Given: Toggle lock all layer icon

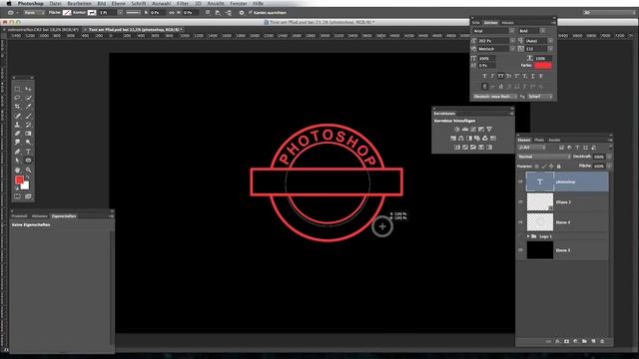Looking at the screenshot, I should click(x=559, y=167).
